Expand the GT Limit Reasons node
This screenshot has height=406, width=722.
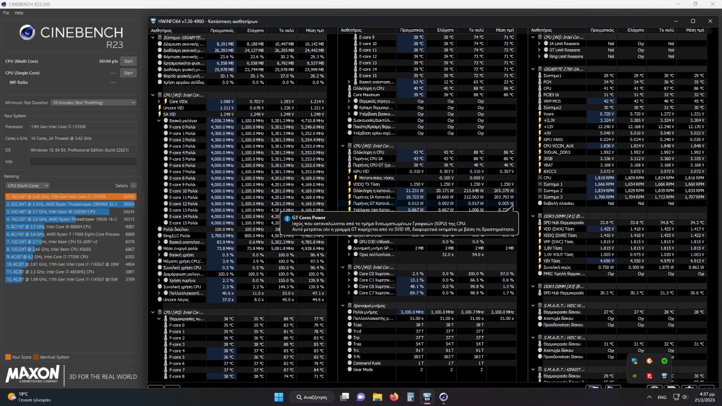[x=539, y=50]
